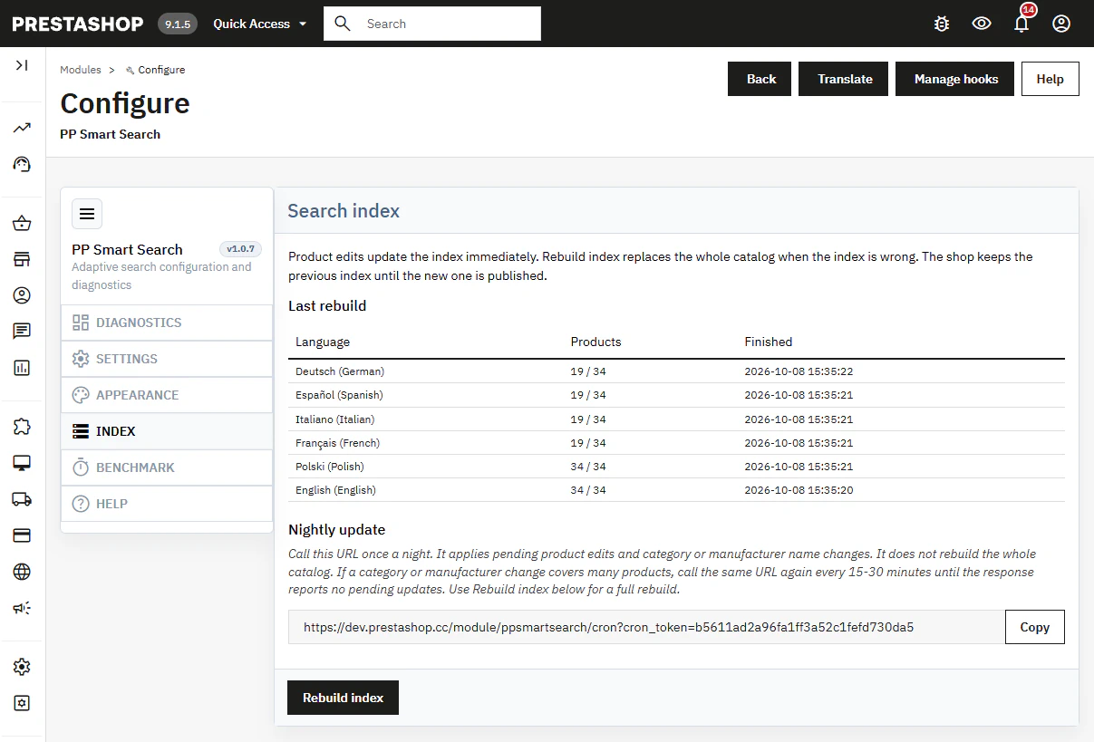Click timestamp 2026-10-08 15:35:20
This screenshot has height=742, width=1094.
[799, 490]
